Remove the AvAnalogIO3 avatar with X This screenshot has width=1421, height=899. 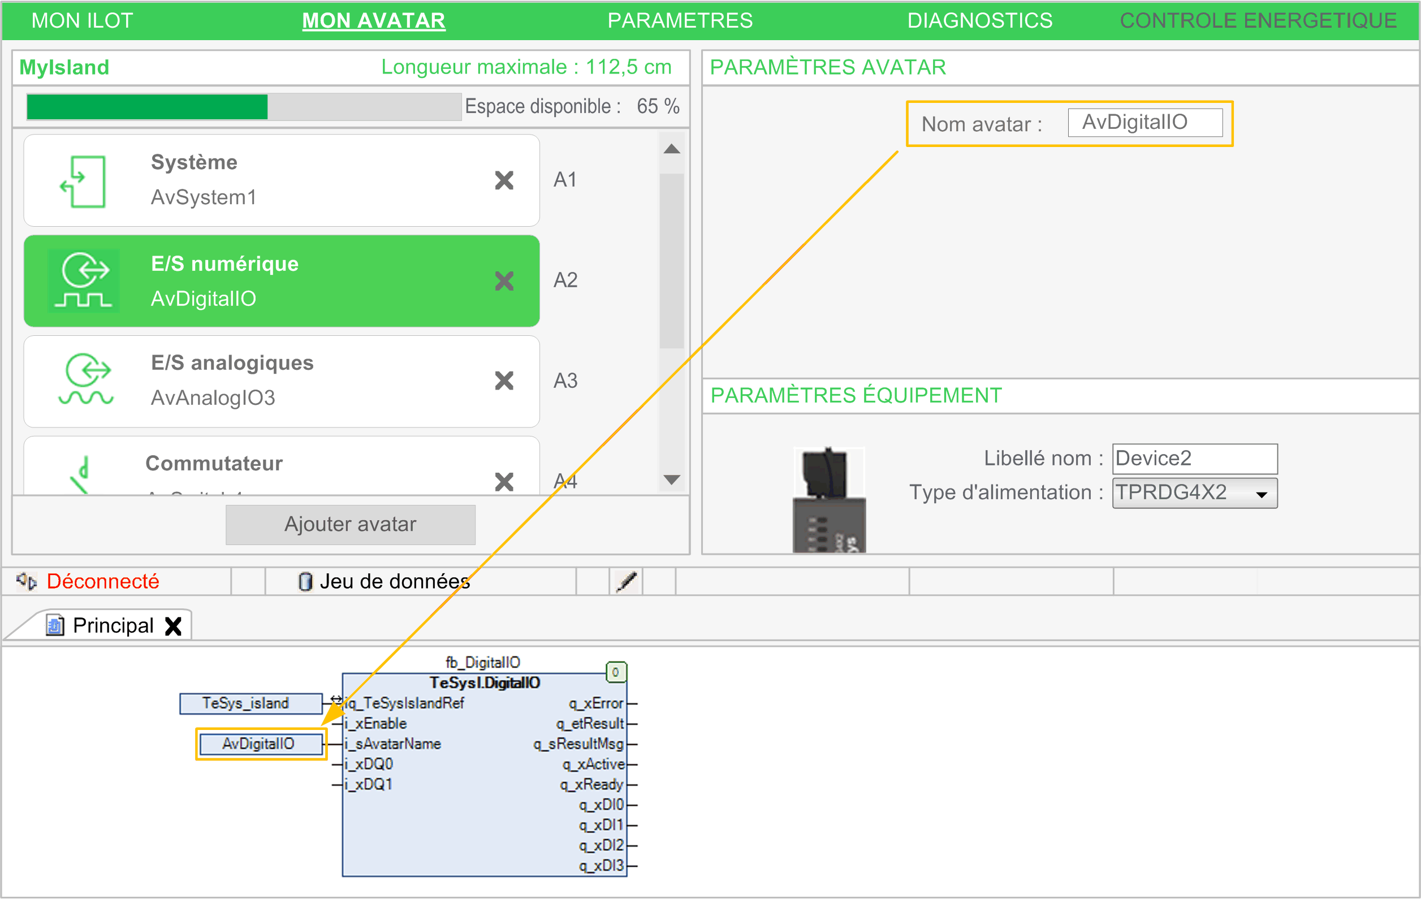504,381
